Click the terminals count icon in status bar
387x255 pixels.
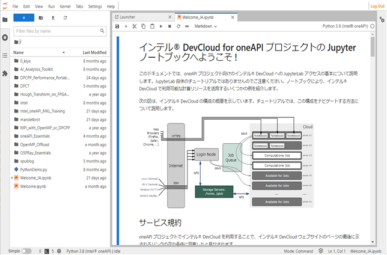pos(47,251)
